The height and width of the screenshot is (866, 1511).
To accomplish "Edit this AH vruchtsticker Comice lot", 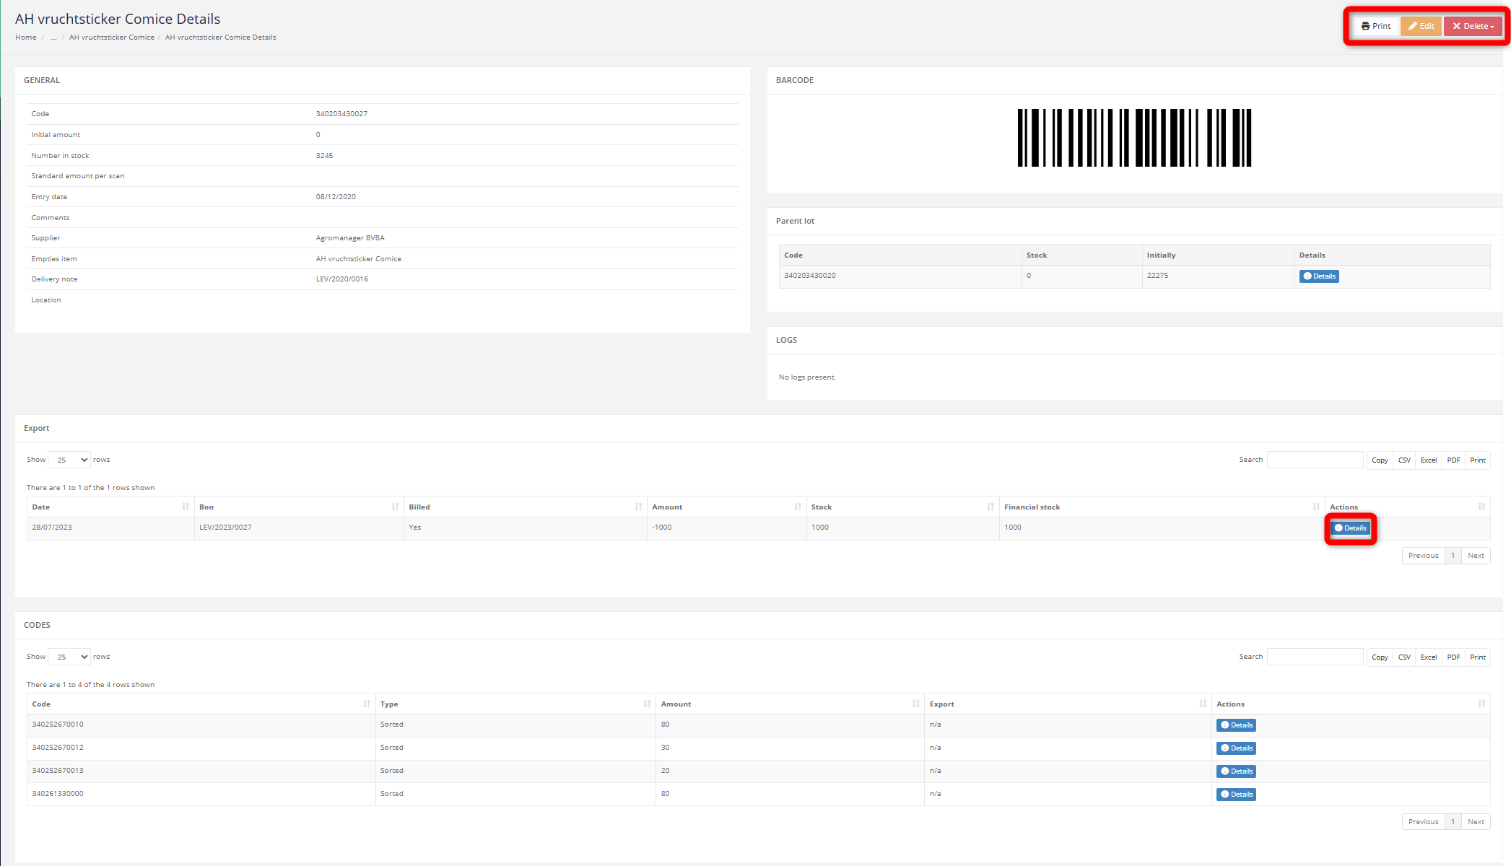I will [x=1421, y=26].
